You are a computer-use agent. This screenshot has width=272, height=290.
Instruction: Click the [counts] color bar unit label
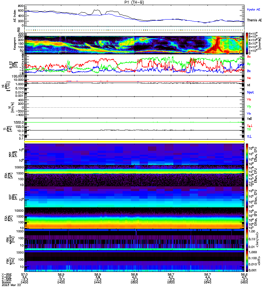tap(260, 43)
